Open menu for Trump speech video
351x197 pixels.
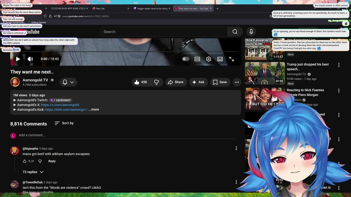pyautogui.click(x=339, y=65)
